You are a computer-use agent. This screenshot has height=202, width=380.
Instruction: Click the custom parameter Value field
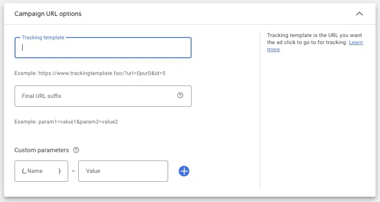[x=123, y=171]
